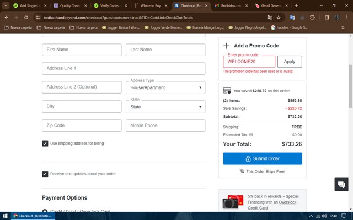Submit the order
353x220 pixels.
coord(263,159)
